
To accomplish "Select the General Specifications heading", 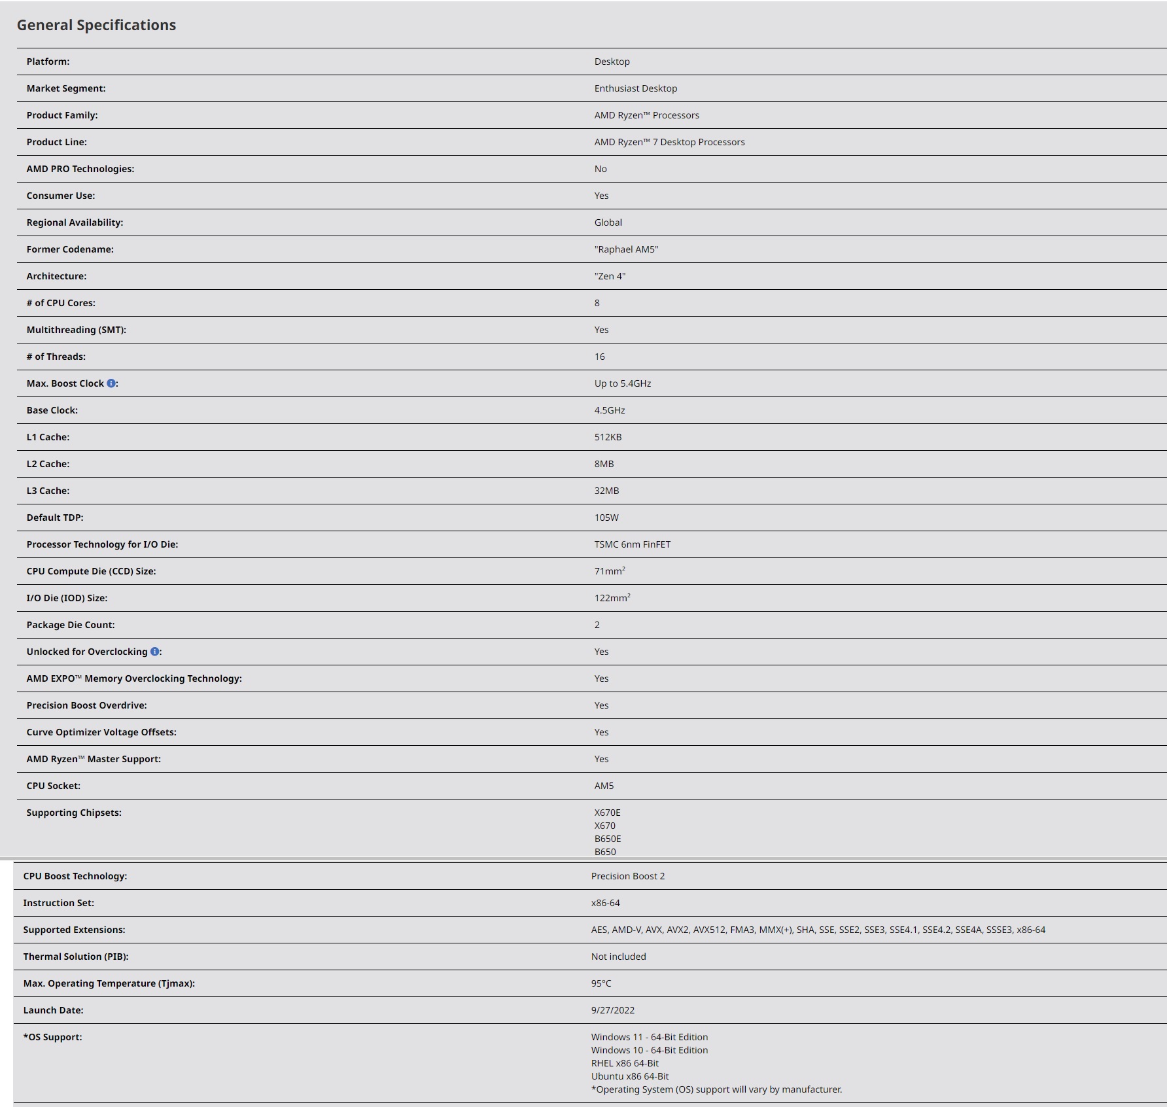I will pyautogui.click(x=96, y=25).
